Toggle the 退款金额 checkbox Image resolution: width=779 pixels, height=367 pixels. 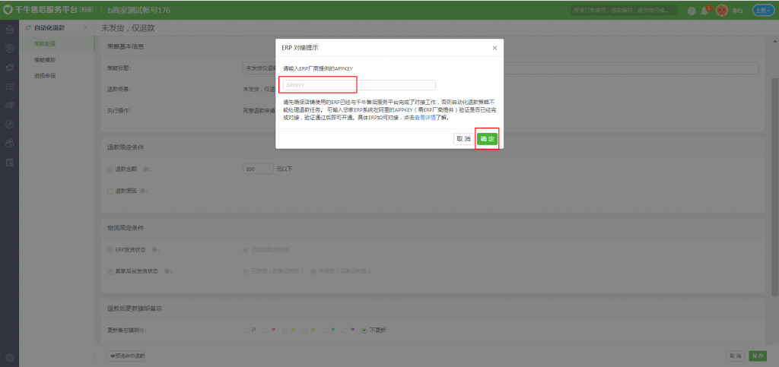pos(110,169)
